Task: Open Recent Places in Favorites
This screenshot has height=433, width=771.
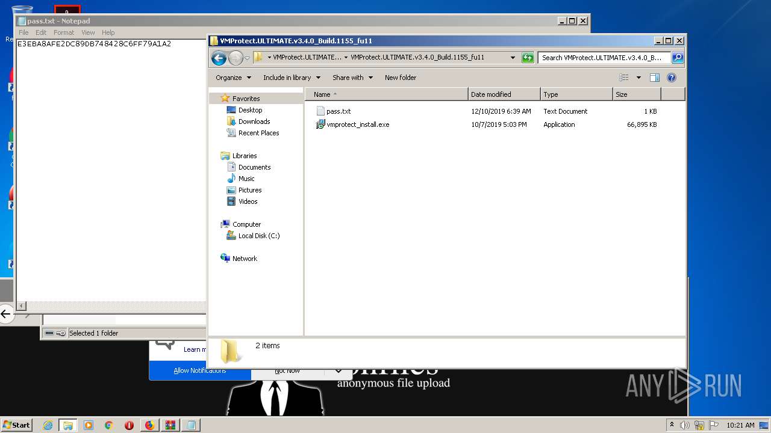Action: 258,133
